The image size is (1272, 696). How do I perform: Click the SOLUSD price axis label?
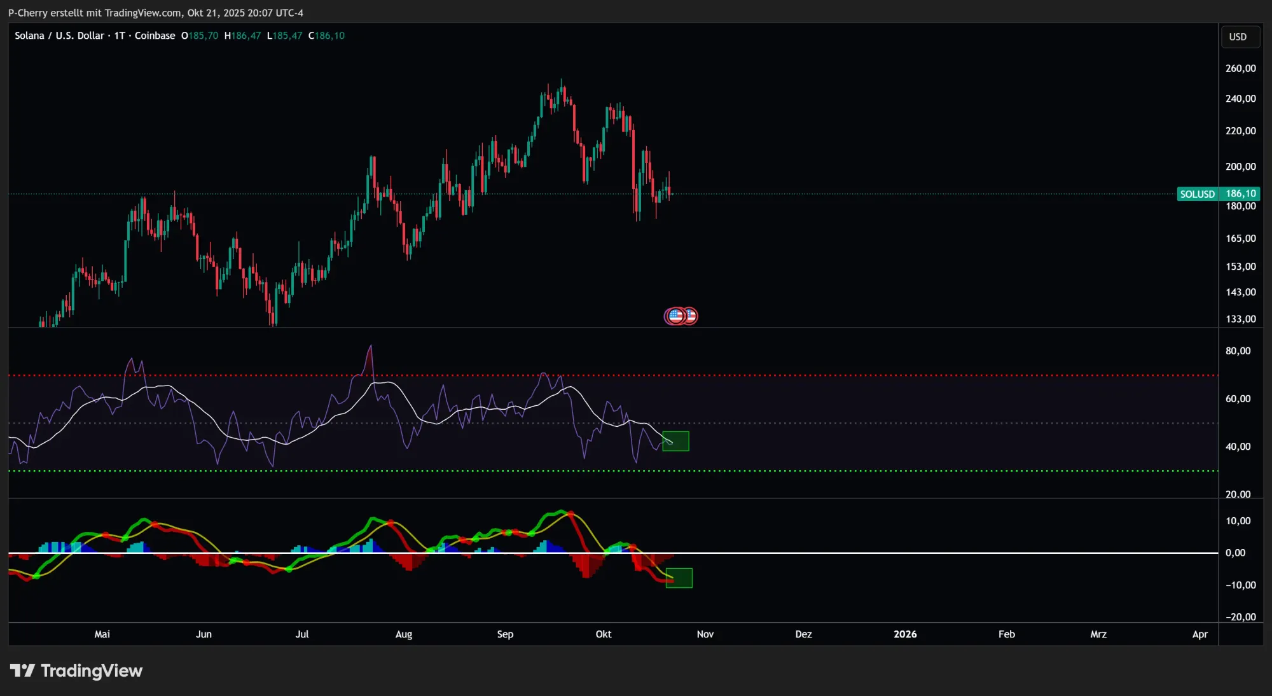(1197, 194)
